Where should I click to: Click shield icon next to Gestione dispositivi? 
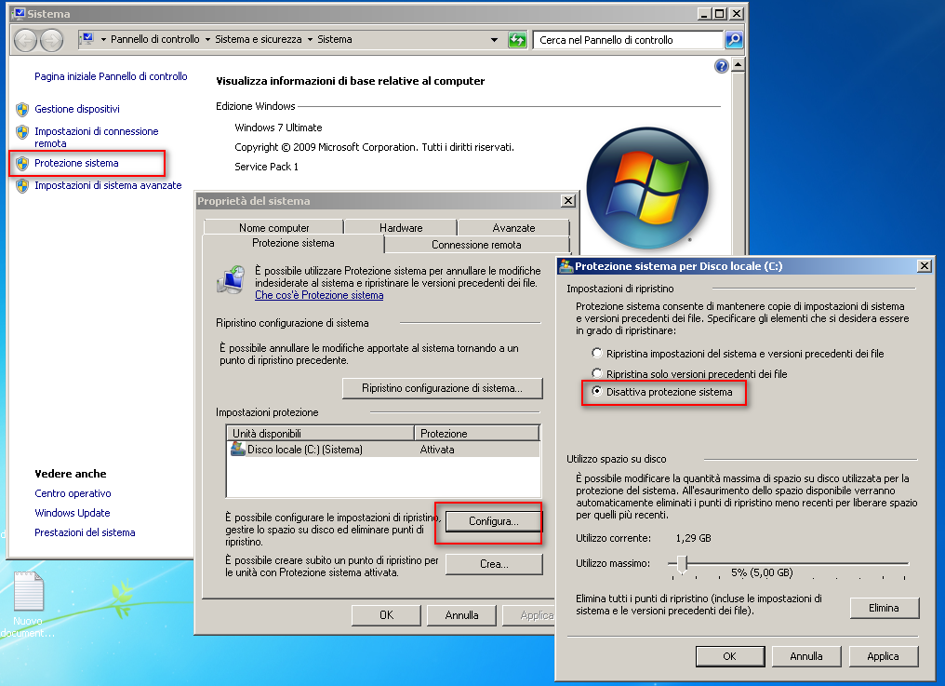(22, 109)
